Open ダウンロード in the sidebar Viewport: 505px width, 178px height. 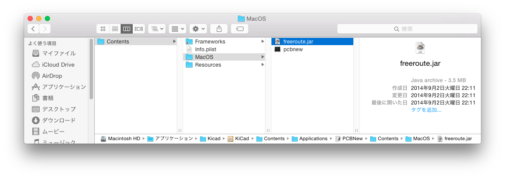(53, 120)
